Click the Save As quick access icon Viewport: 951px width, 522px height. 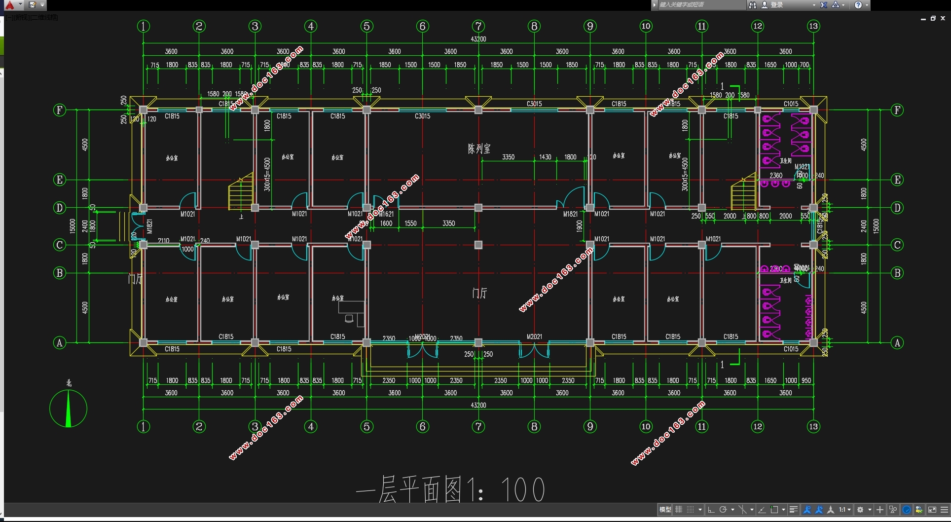[x=33, y=5]
